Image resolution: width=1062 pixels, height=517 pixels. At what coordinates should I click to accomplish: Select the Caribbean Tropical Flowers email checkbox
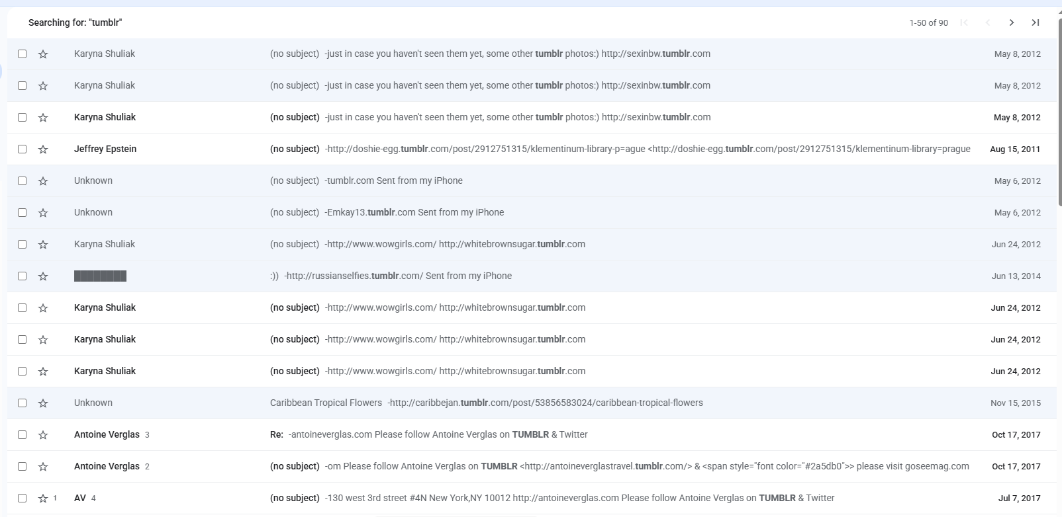coord(23,403)
